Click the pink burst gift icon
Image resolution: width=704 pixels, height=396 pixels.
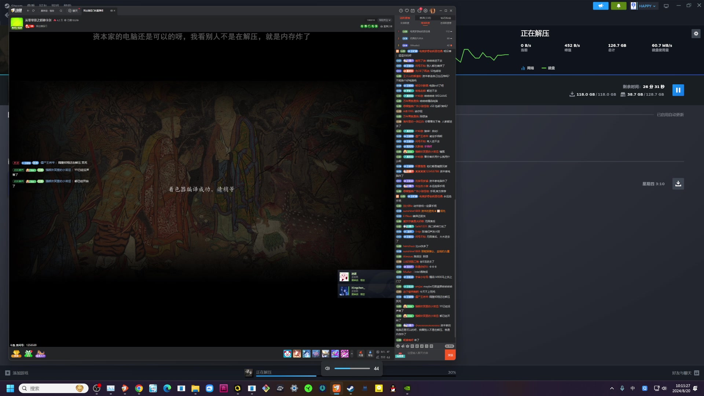click(x=345, y=353)
